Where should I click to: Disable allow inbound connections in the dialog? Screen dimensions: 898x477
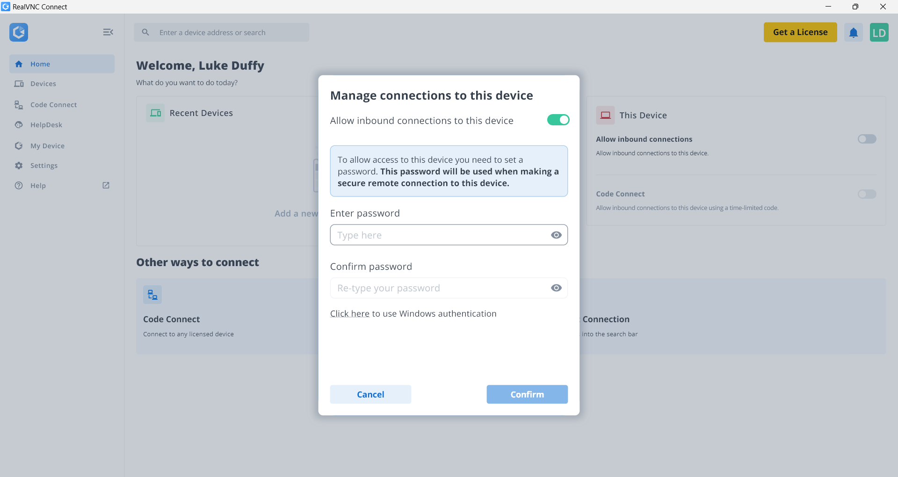pyautogui.click(x=558, y=120)
